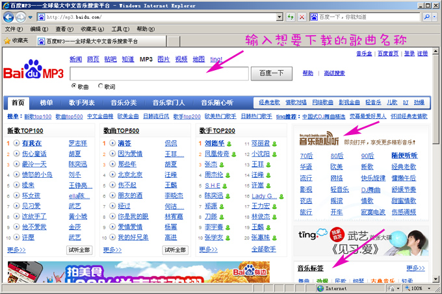This screenshot has width=442, height=294.
Task: Click the browser Forward arrow button
Action: pos(20,17)
